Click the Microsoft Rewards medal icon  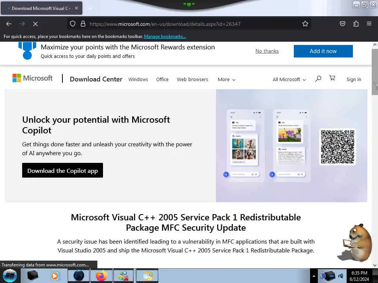27,51
